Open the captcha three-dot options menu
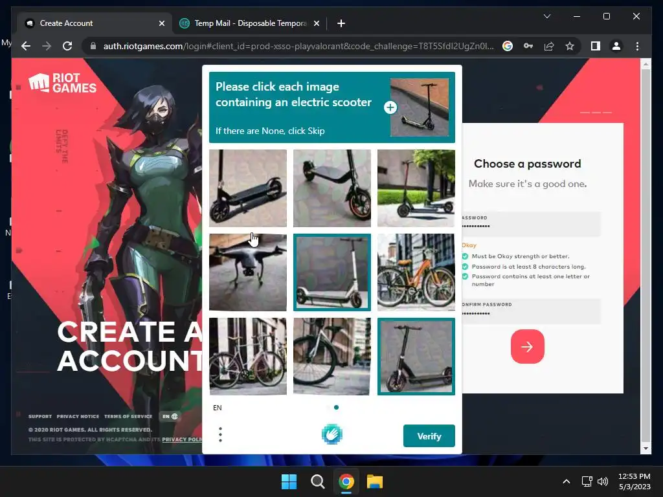This screenshot has width=663, height=497. 220,434
